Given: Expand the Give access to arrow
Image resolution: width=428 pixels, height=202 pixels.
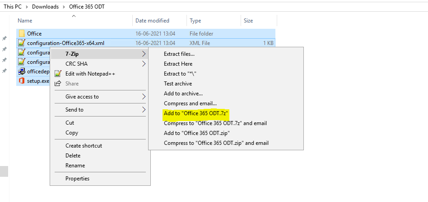Looking at the screenshot, I should pyautogui.click(x=144, y=97).
